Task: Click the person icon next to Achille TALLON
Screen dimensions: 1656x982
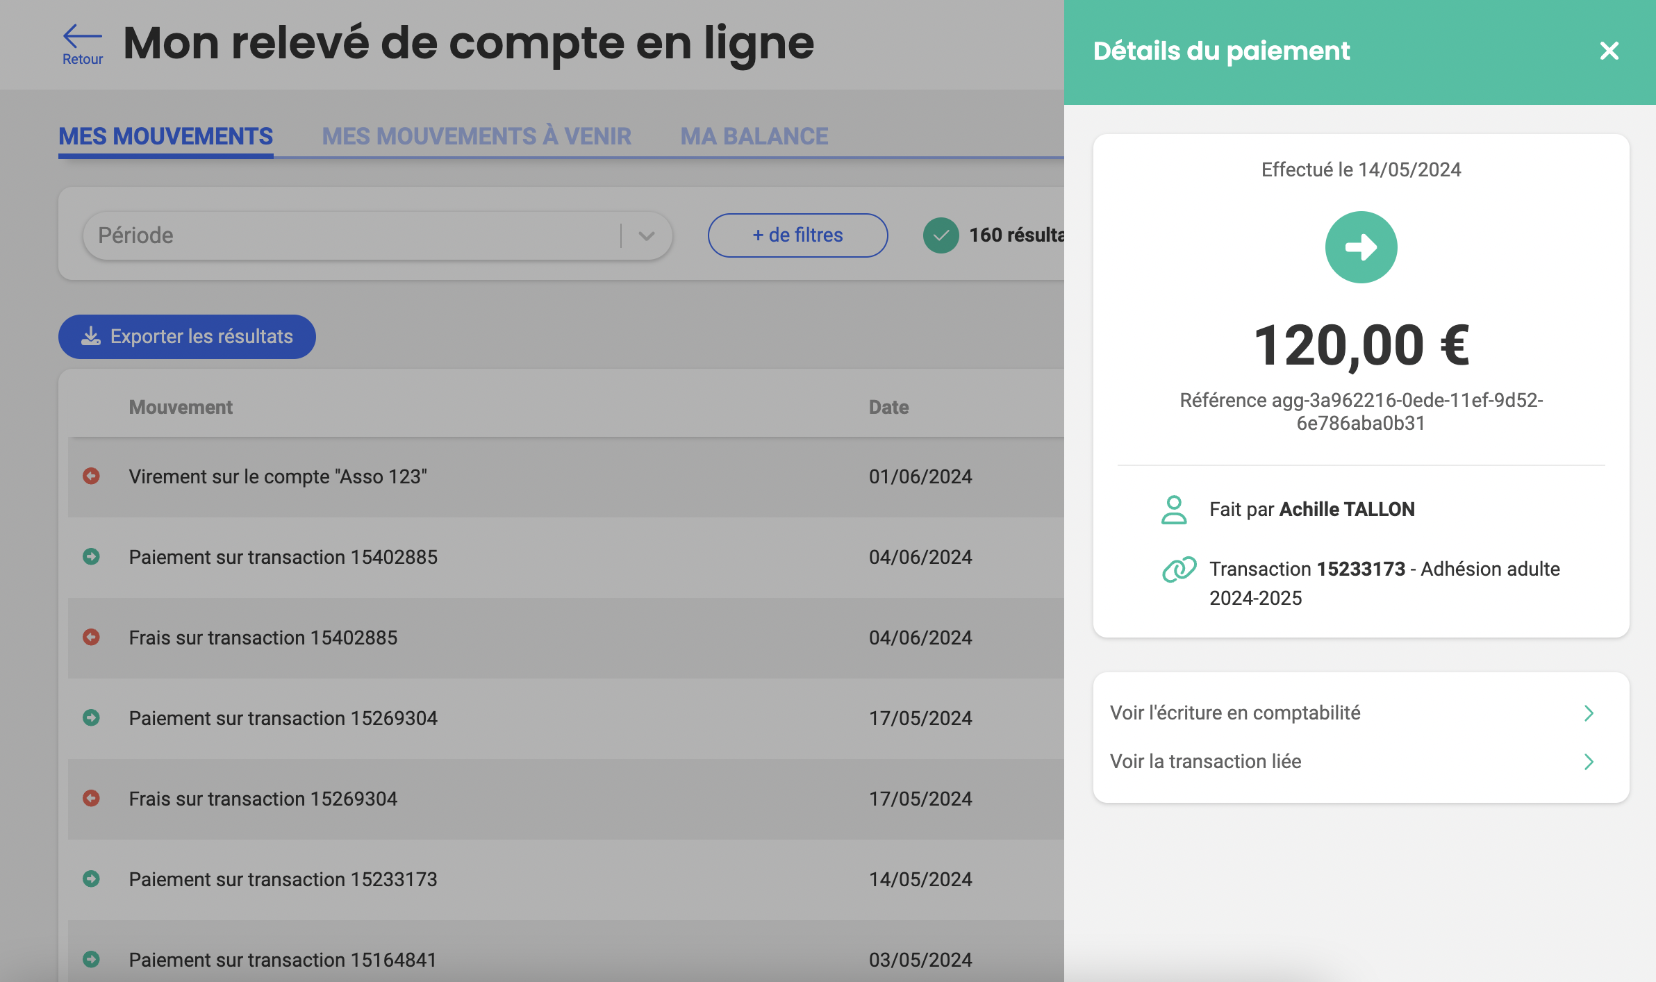Action: (x=1175, y=509)
